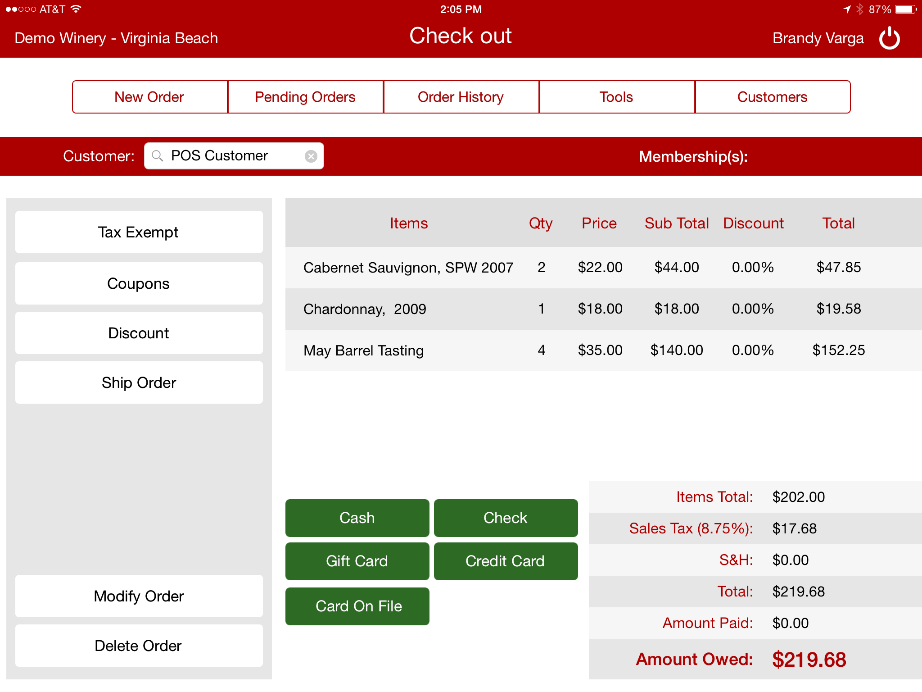The image size is (922, 692).
Task: Open the Coupons option
Action: [x=139, y=283]
